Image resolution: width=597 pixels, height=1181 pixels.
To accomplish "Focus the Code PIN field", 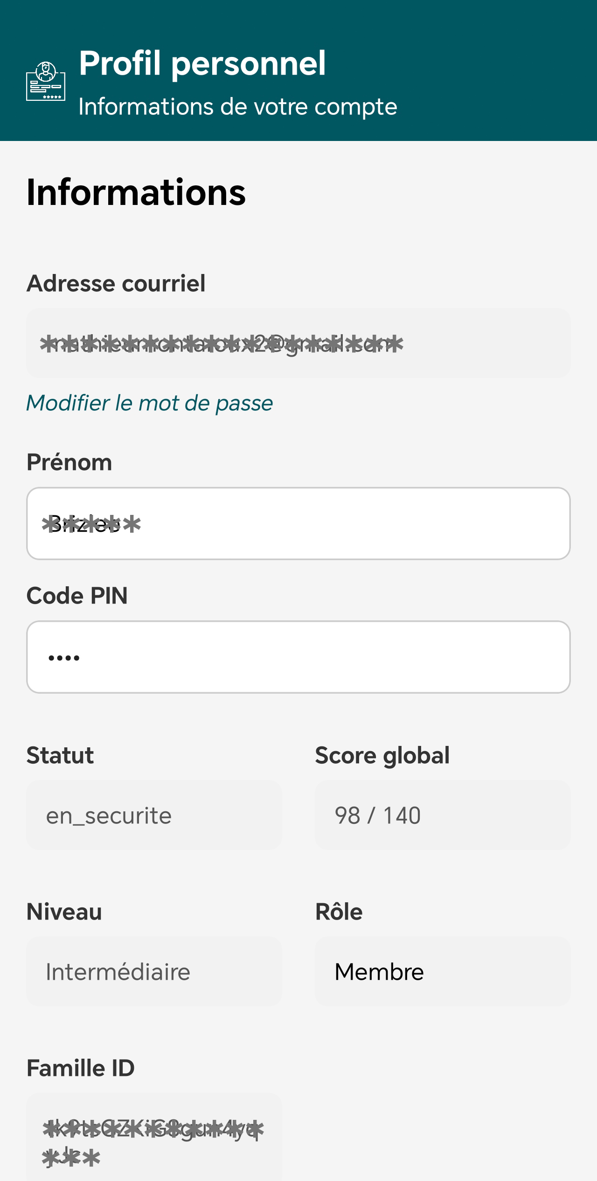I will (x=298, y=657).
